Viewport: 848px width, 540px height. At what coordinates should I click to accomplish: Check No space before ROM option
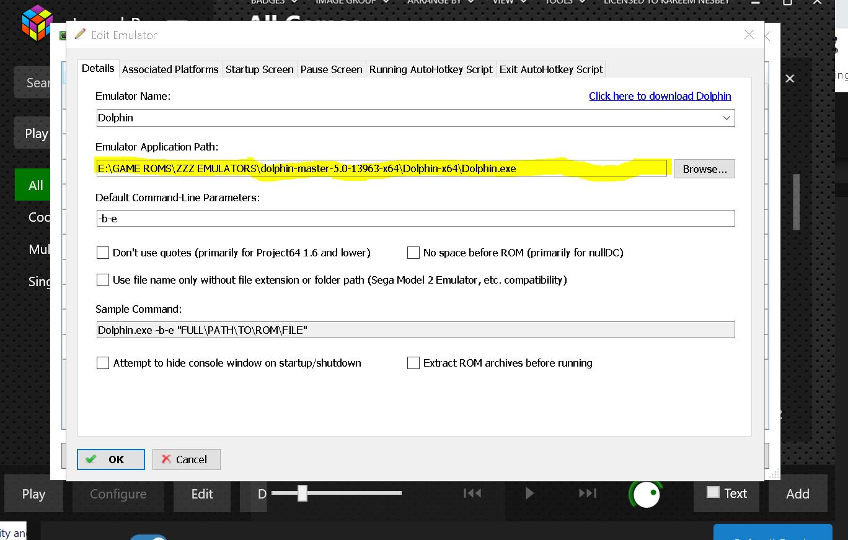pyautogui.click(x=413, y=253)
